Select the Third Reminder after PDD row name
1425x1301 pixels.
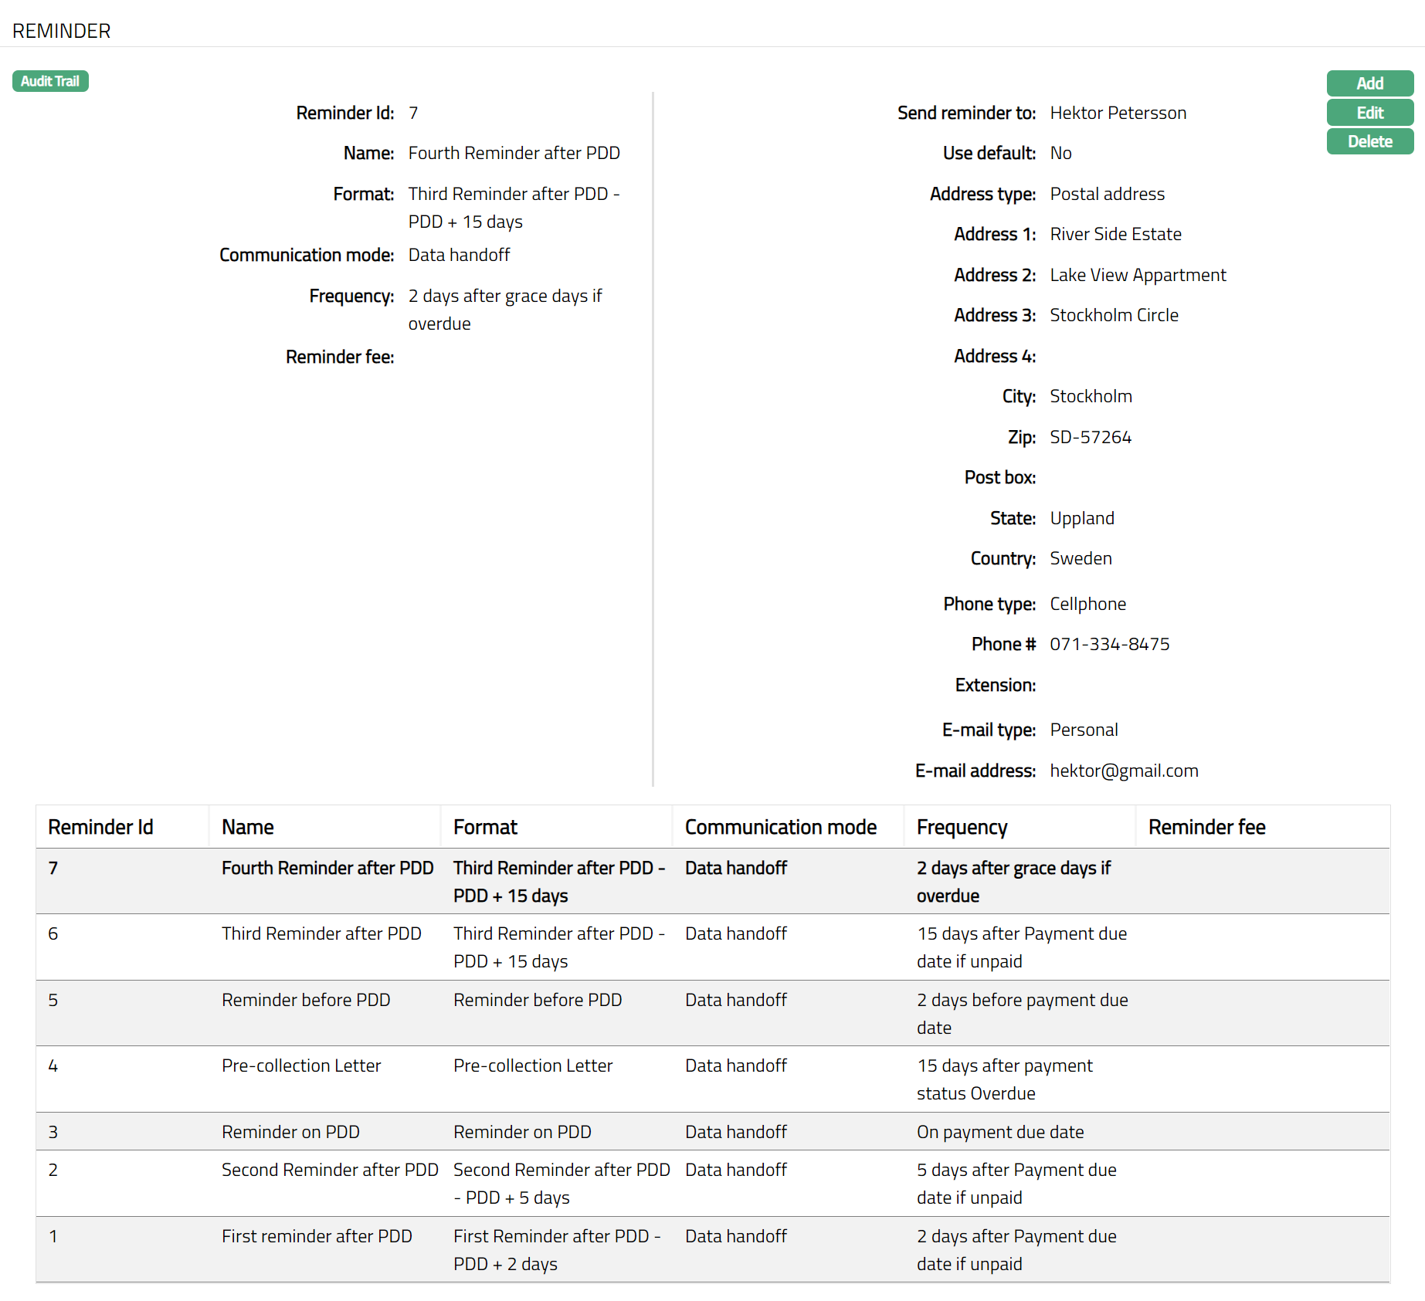point(321,933)
